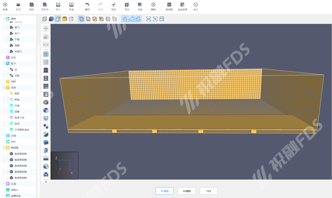
Task: Click the 另存为 (Save As) icon
Action: point(45,5)
